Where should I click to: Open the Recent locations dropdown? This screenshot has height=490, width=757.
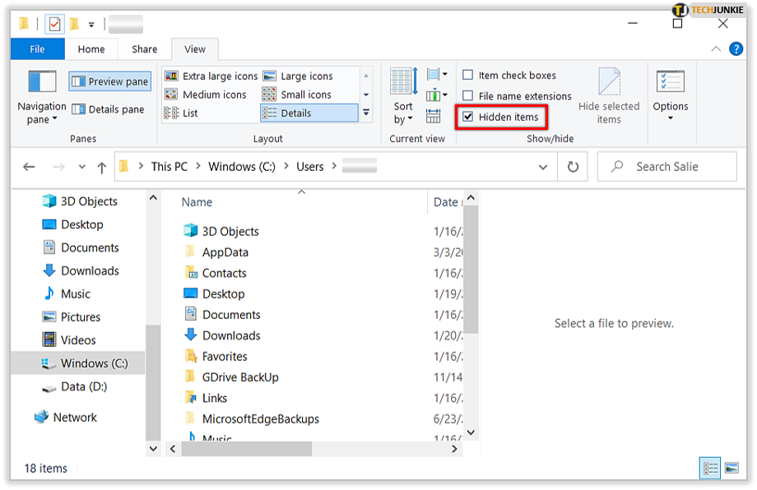click(82, 167)
